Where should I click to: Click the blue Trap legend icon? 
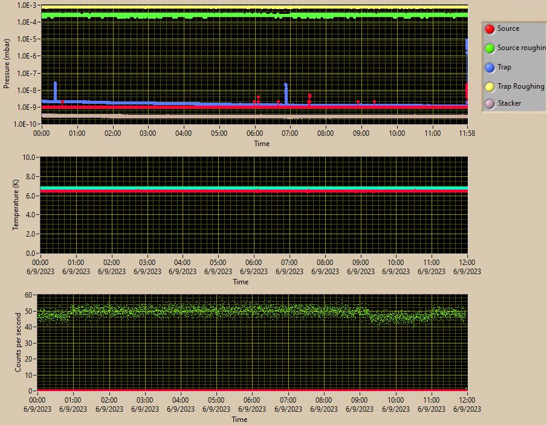coord(490,68)
